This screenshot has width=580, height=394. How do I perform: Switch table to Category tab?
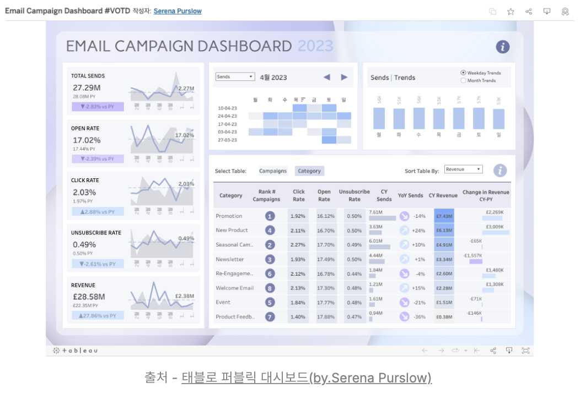click(x=309, y=171)
